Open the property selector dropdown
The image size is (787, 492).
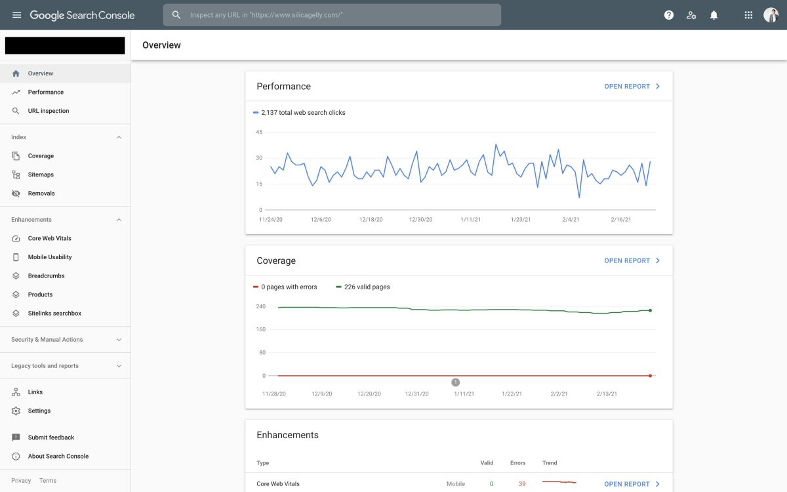[x=65, y=45]
